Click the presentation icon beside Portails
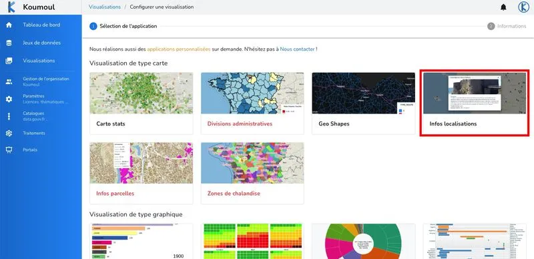The image size is (534, 259). click(9, 150)
